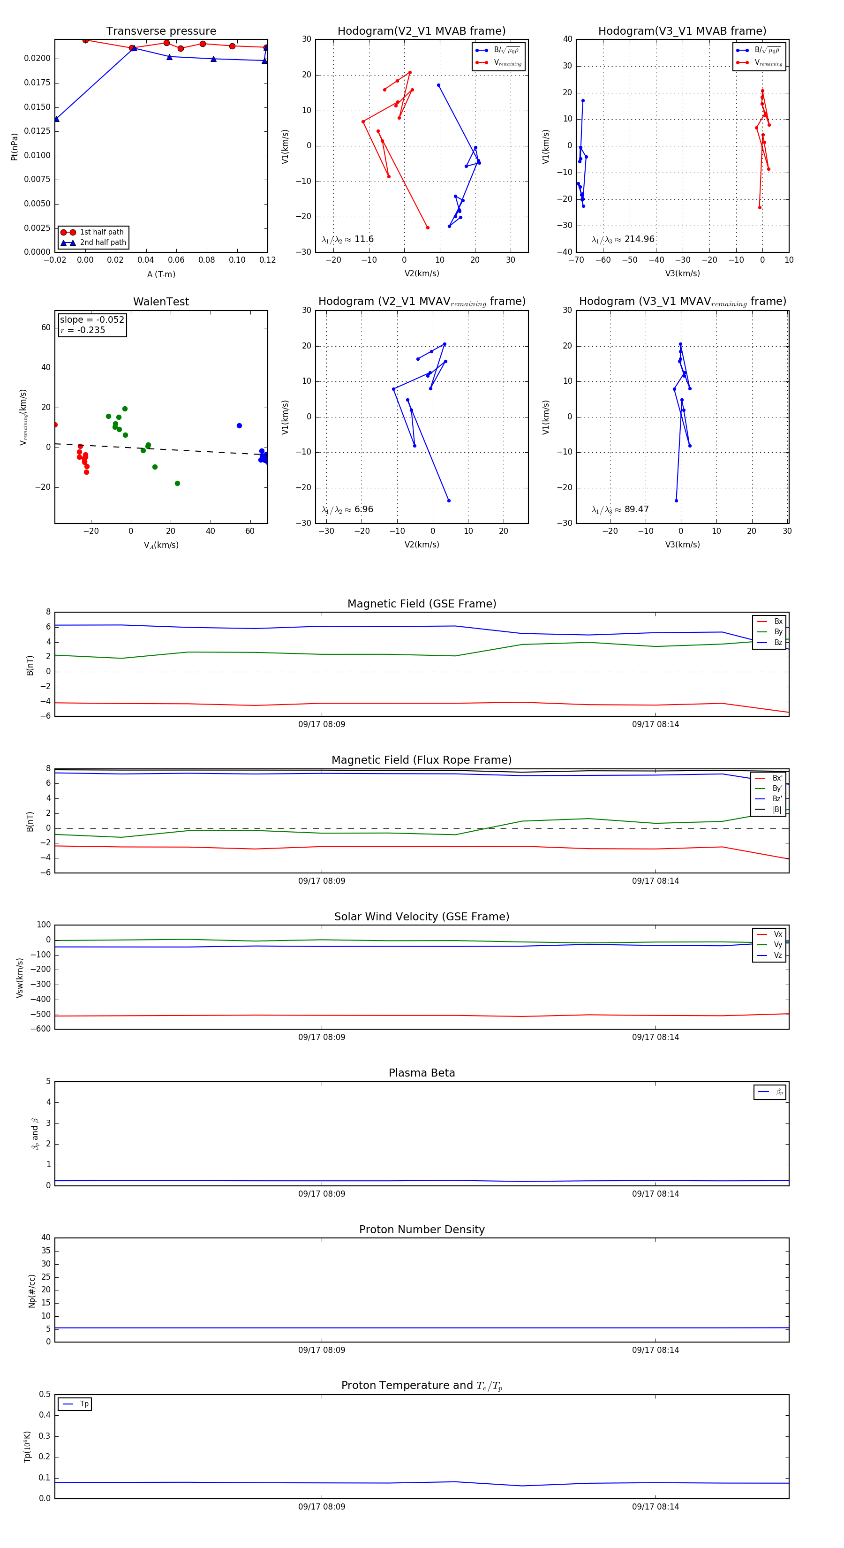This screenshot has width=844, height=1548.
Task: Click the 'Bz' legend entry in GSE magnetic field plot
Action: click(769, 642)
